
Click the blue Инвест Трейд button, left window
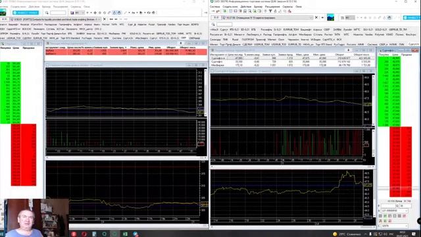click(x=26, y=13)
